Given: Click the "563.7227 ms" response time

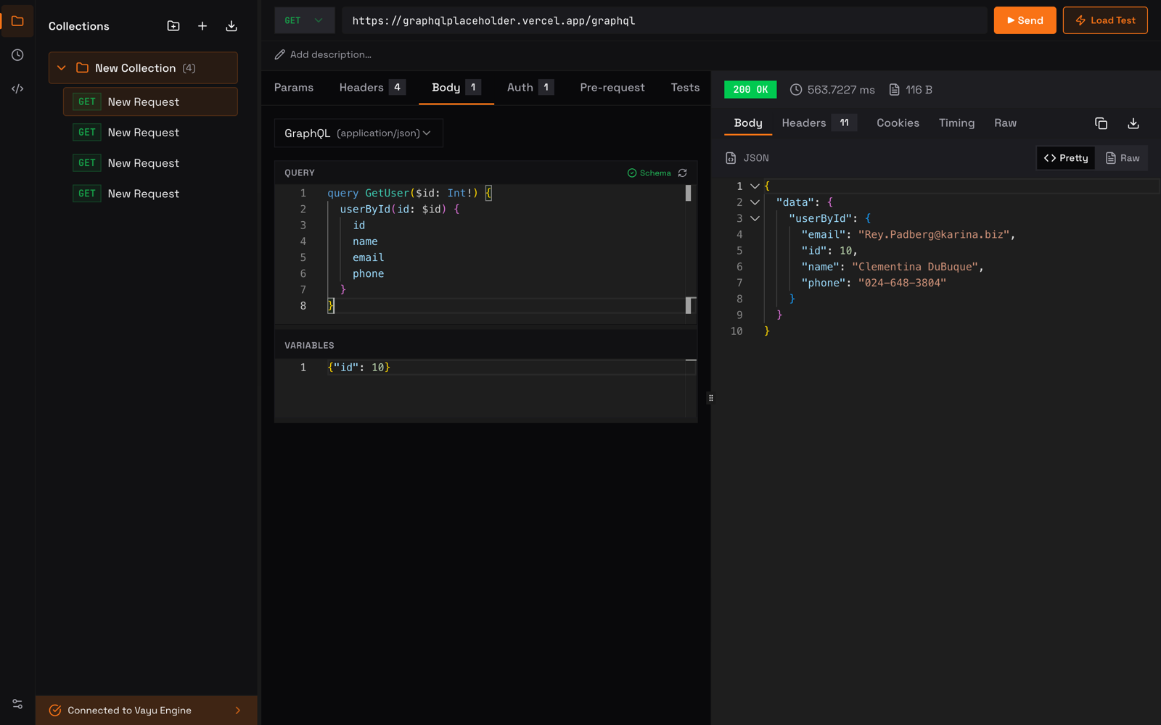Looking at the screenshot, I should [x=841, y=90].
